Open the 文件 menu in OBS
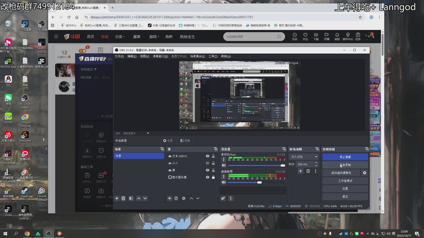Viewport: 424px width, 238px height. [x=119, y=57]
